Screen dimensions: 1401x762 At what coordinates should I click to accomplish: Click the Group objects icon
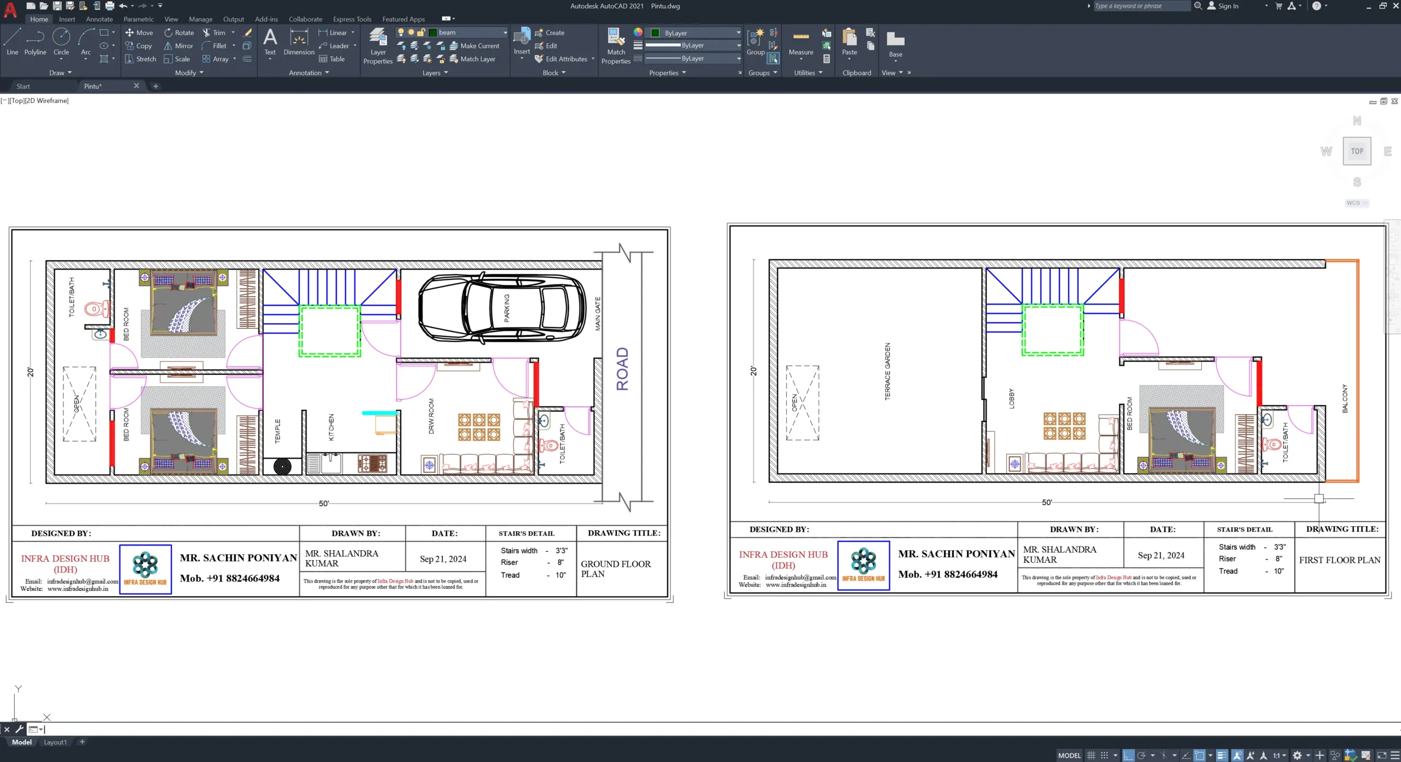755,42
